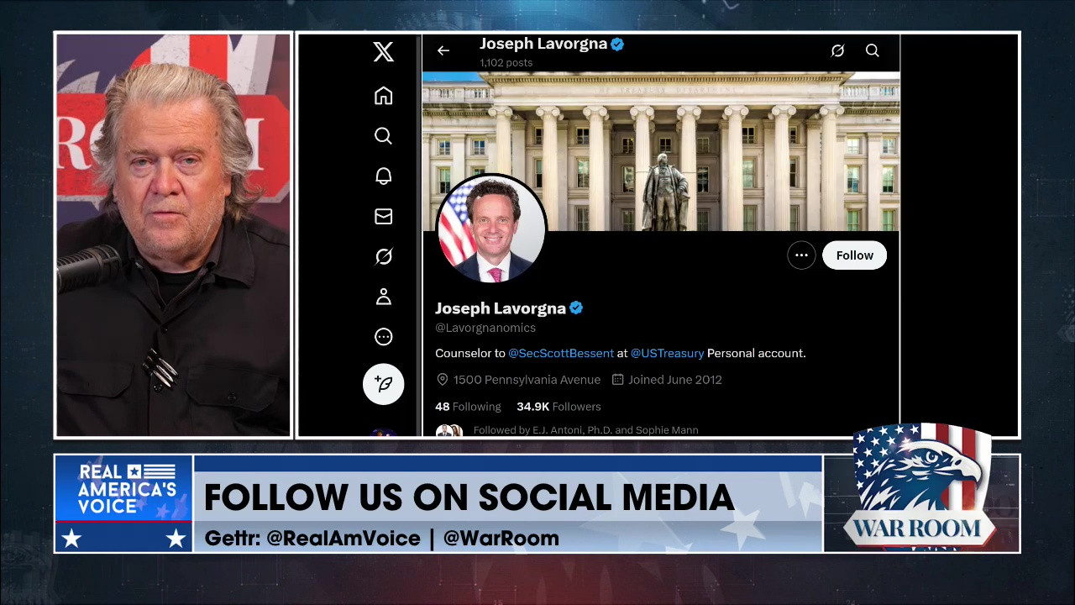This screenshot has width=1075, height=605.
Task: Click the calendar icon by Joined June 2012
Action: [x=617, y=380]
